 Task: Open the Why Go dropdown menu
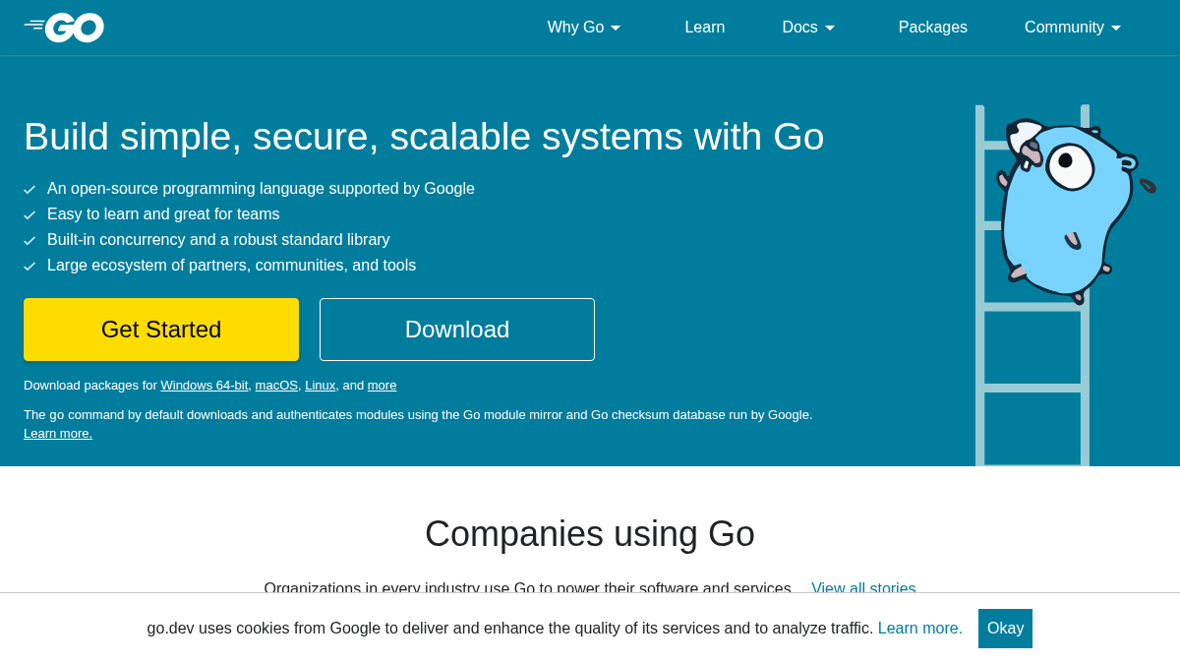(584, 28)
